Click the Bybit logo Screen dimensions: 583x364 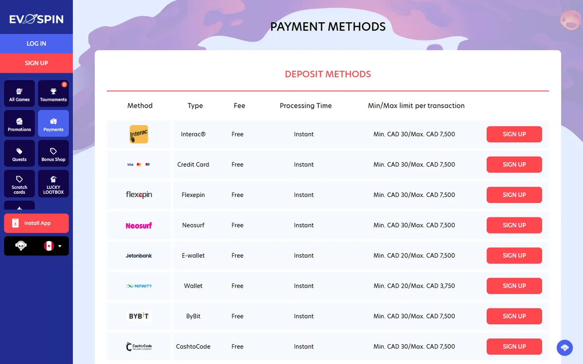click(139, 316)
